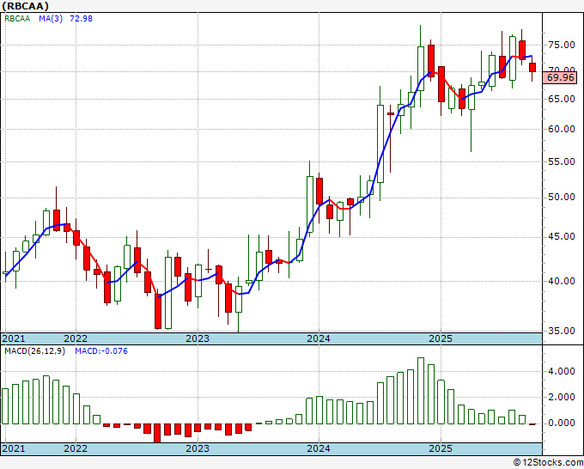
Task: Select 2023 on the MACD panel time axis
Action: [197, 449]
